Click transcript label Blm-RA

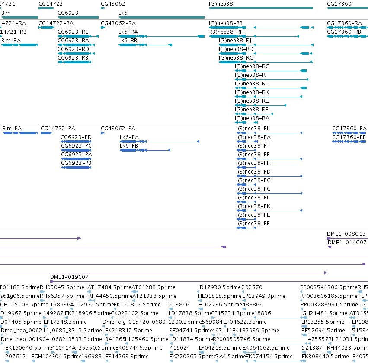(11, 41)
